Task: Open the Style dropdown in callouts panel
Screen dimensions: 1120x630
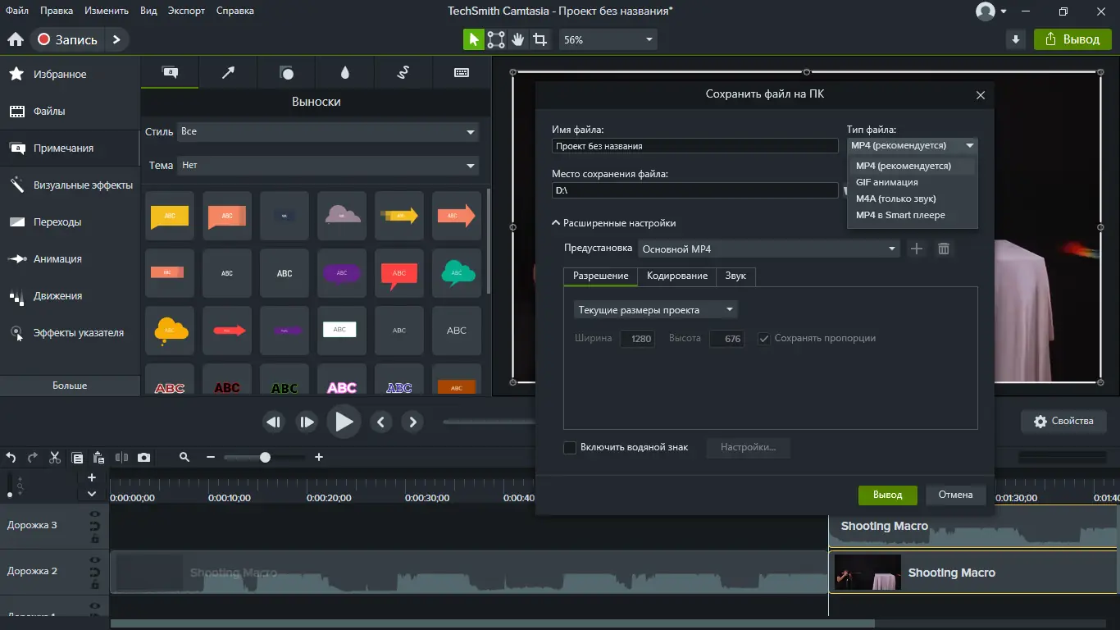Action: point(328,131)
